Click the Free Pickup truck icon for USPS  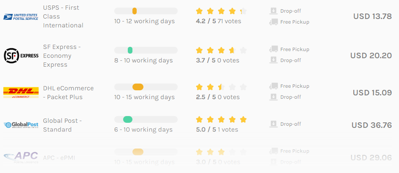tap(273, 22)
